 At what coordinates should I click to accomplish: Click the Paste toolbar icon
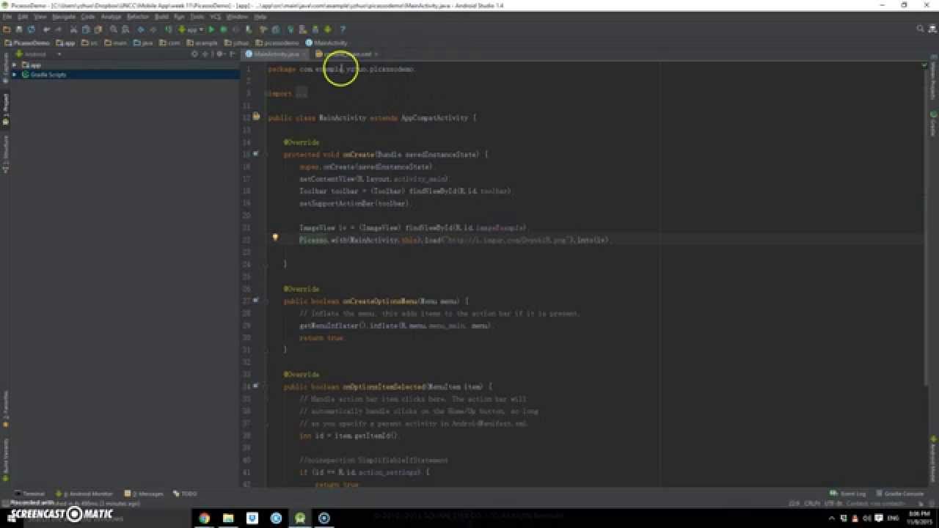tap(98, 29)
